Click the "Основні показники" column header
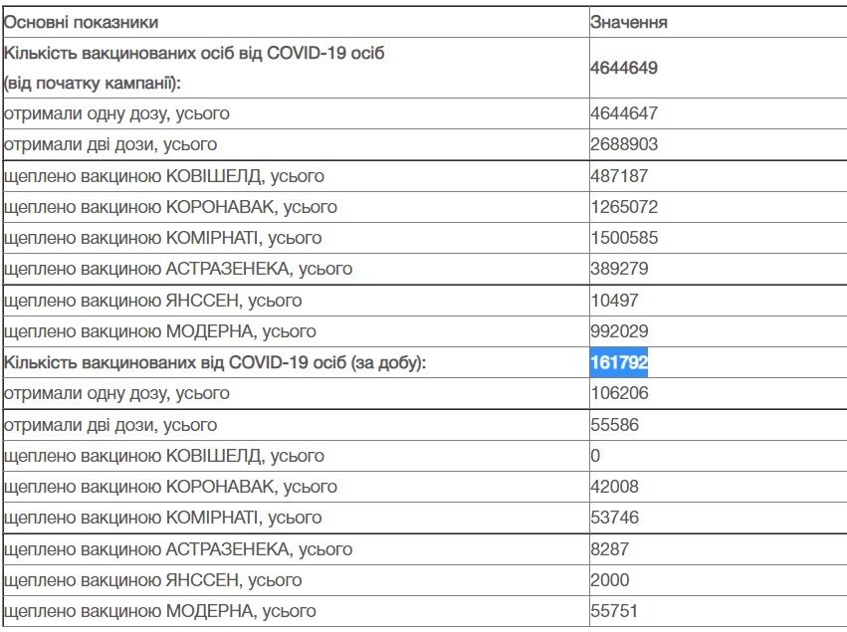This screenshot has height=632, width=847. click(82, 22)
